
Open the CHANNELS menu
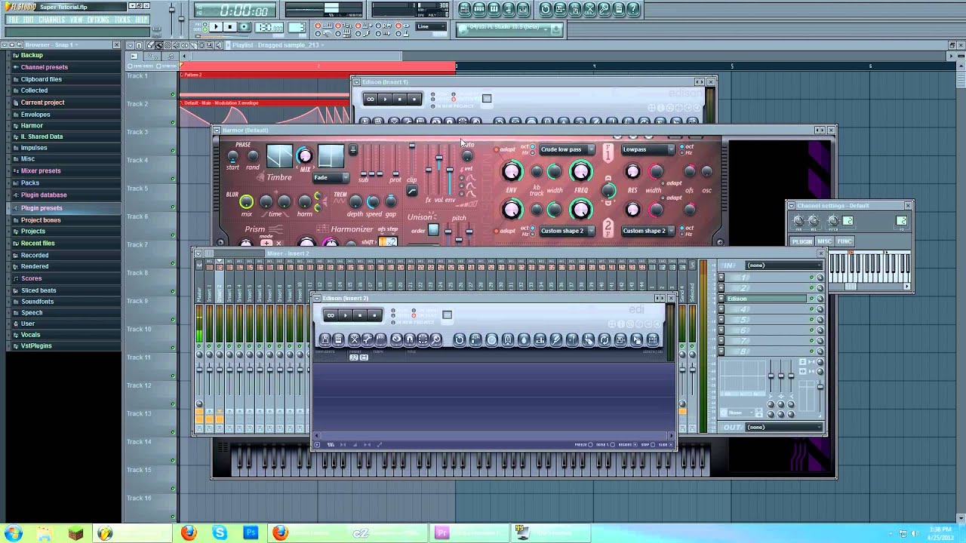coord(51,20)
